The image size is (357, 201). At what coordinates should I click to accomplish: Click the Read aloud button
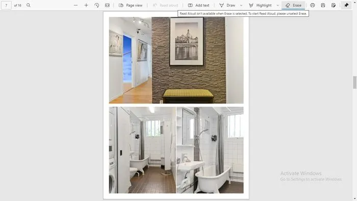tap(165, 5)
